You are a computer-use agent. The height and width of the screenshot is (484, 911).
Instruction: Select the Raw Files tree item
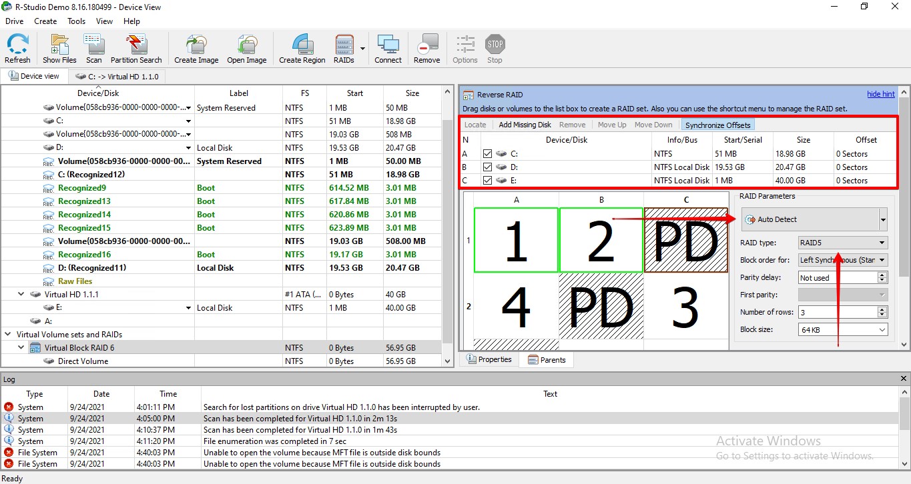pyautogui.click(x=75, y=281)
